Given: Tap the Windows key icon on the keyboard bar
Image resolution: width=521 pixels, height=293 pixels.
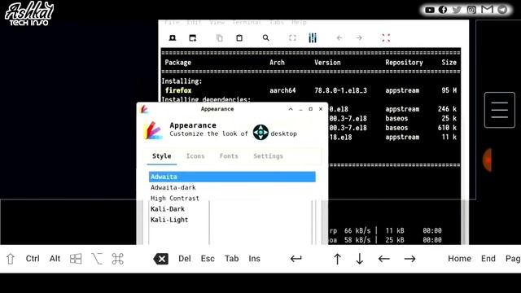Looking at the screenshot, I should coord(76,259).
